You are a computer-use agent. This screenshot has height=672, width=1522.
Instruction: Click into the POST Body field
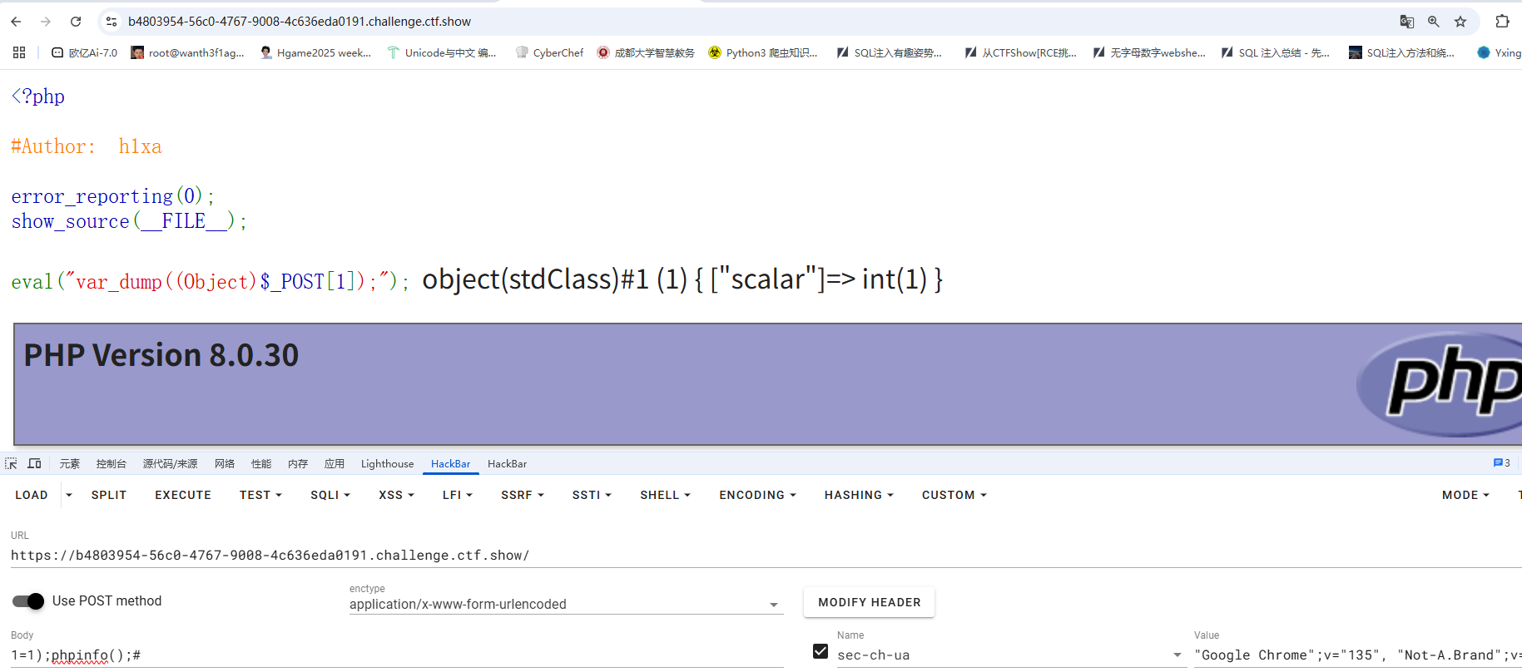point(396,655)
